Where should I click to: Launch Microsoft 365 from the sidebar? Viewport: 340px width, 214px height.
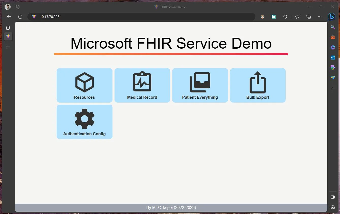[x=333, y=47]
